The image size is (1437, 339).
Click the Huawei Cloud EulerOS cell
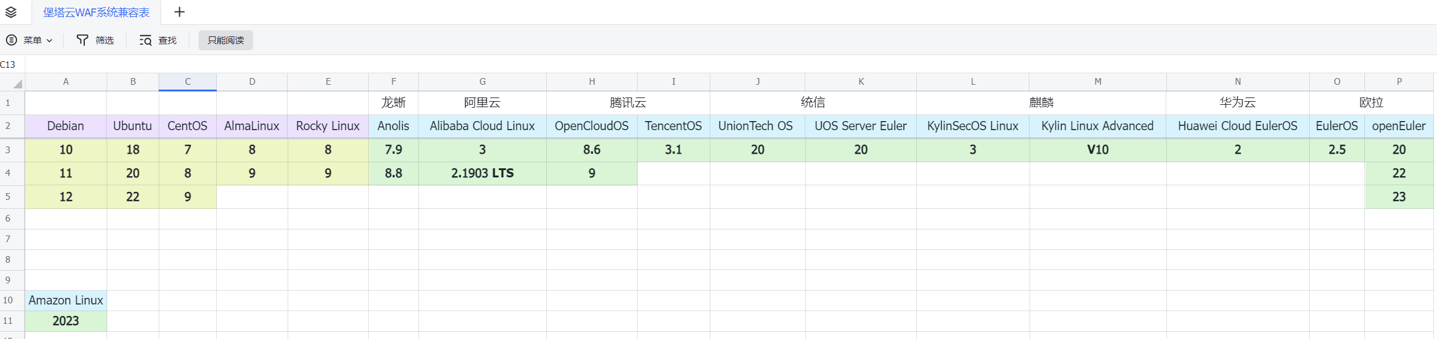(x=1238, y=126)
